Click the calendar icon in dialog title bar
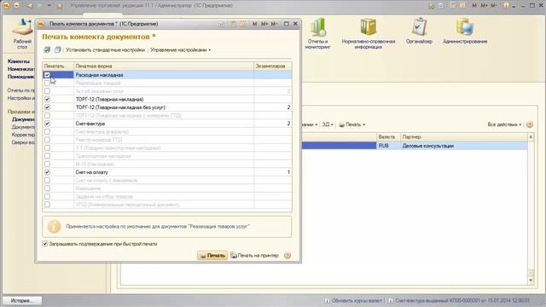 [x=243, y=24]
